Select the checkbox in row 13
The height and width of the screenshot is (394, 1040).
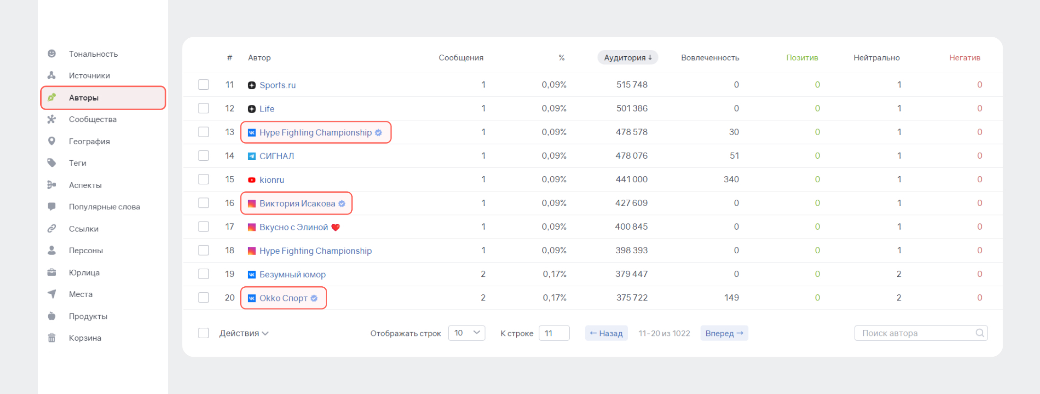coord(204,132)
